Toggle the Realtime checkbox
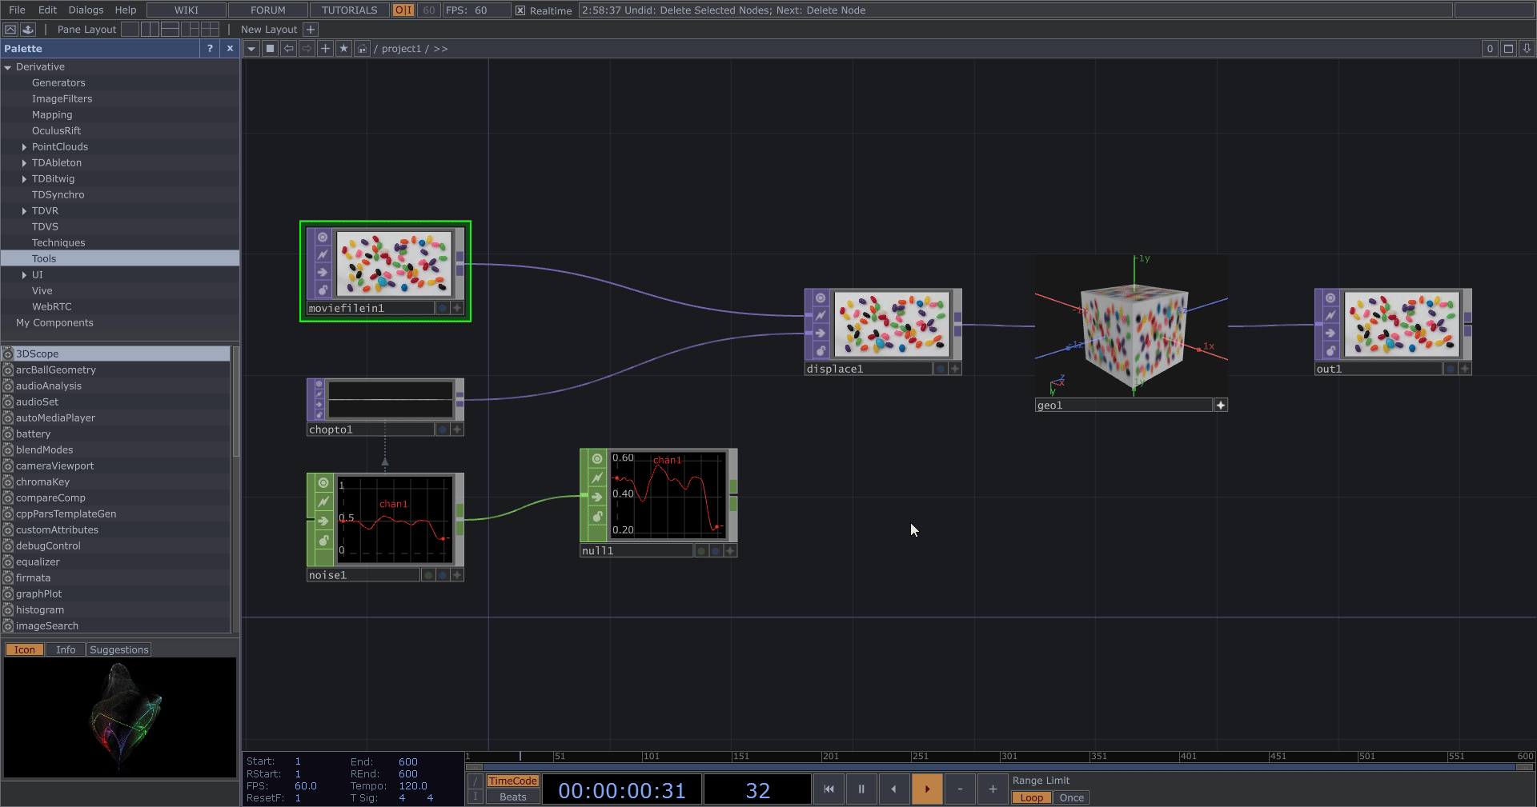Viewport: 1537px width, 807px height. pyautogui.click(x=520, y=10)
